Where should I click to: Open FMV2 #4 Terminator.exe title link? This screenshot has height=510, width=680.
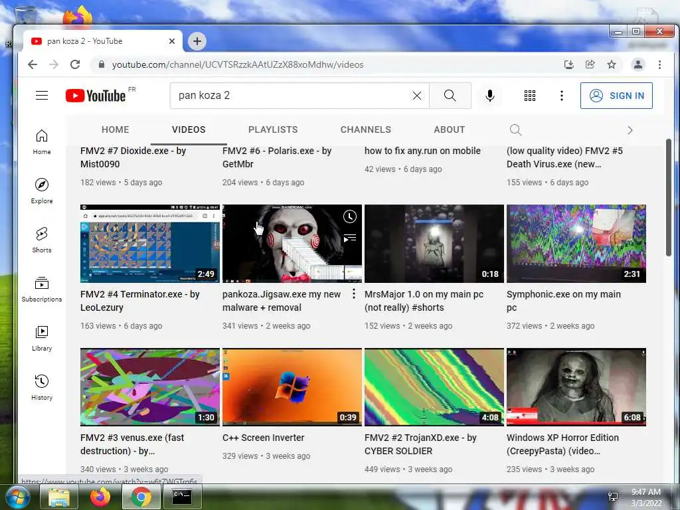[x=139, y=301]
